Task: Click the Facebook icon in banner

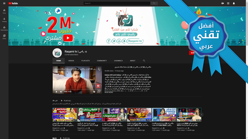Action: pos(109,41)
